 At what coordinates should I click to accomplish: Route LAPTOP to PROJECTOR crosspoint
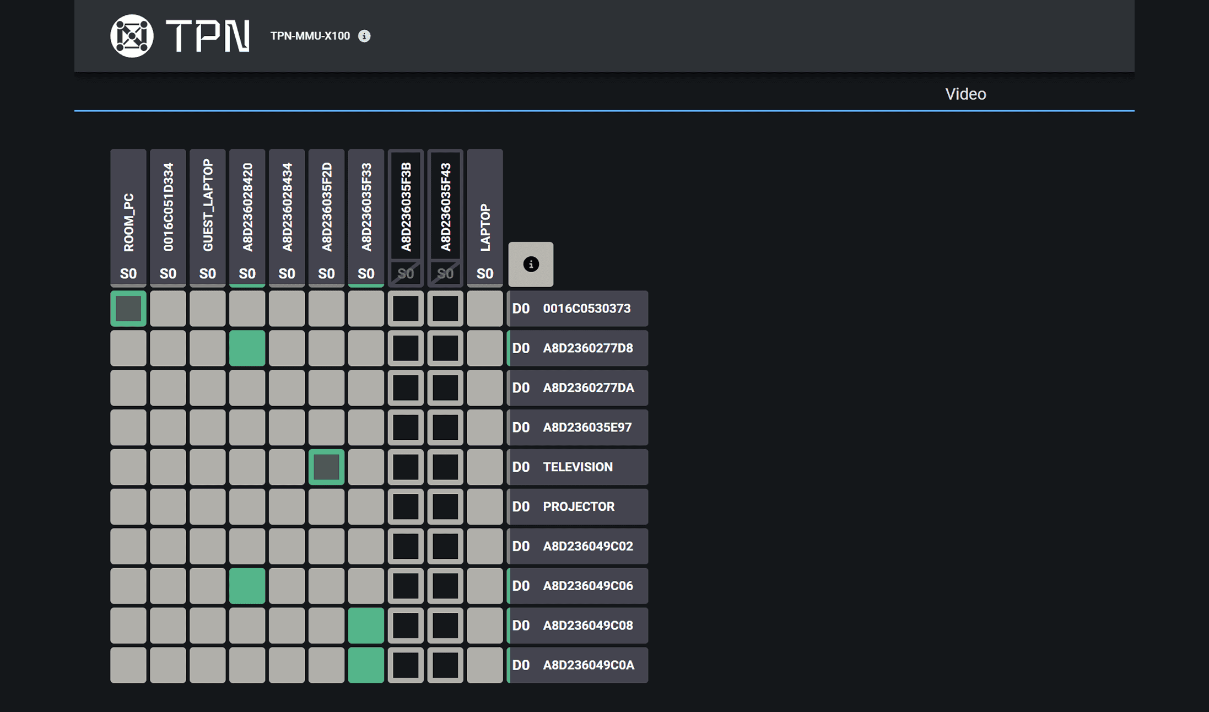coord(485,506)
